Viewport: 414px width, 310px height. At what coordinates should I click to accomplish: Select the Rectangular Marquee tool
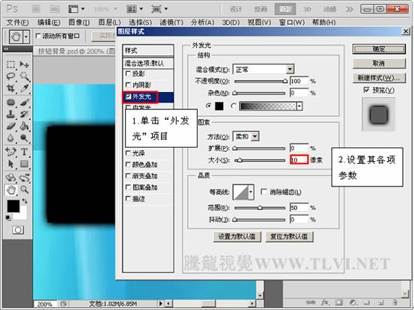[x=10, y=64]
